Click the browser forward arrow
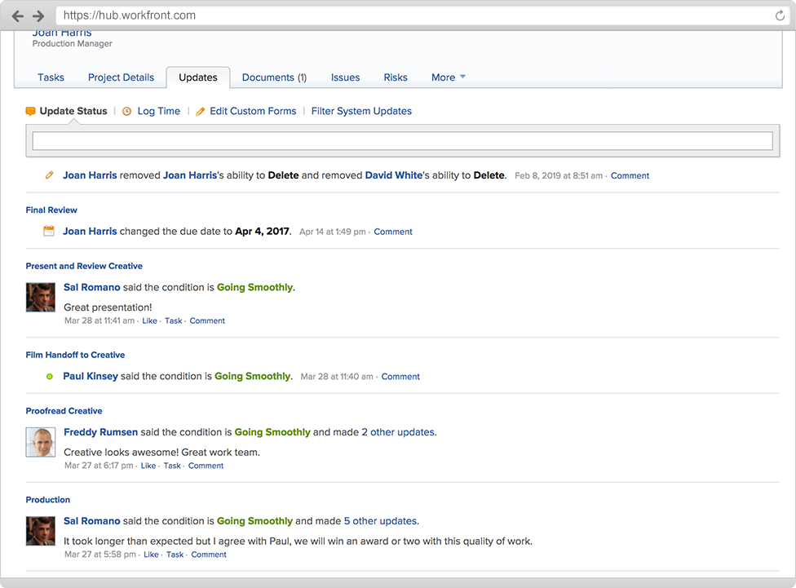The image size is (796, 588). (x=38, y=16)
